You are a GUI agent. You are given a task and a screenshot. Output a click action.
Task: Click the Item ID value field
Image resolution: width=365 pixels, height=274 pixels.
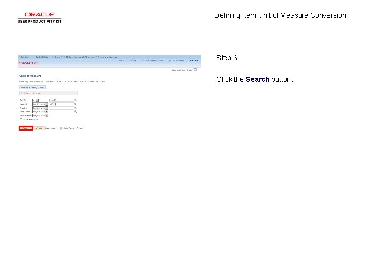point(61,104)
